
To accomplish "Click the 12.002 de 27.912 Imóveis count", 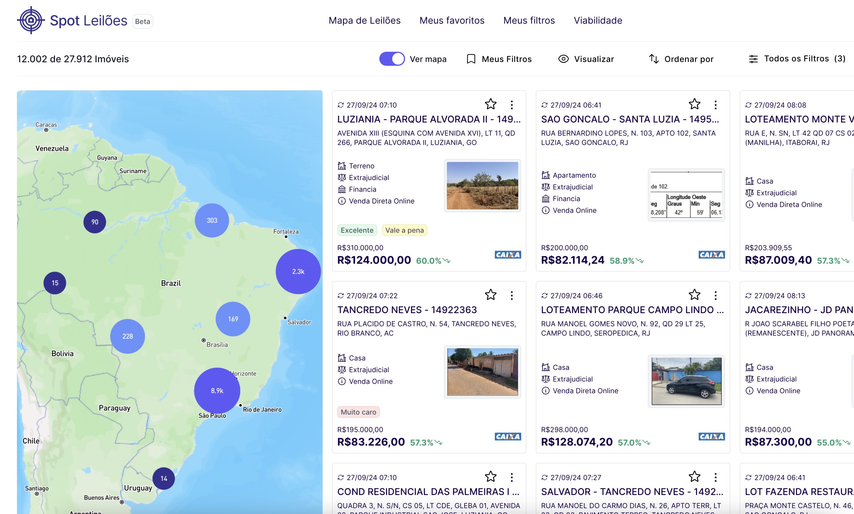I will 73,59.
